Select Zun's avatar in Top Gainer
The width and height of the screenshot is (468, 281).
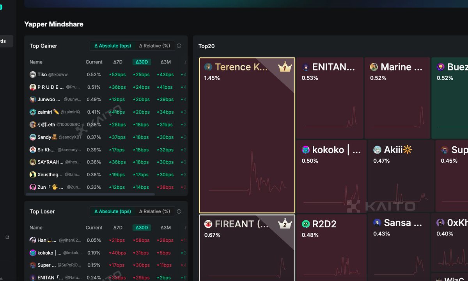(33, 187)
